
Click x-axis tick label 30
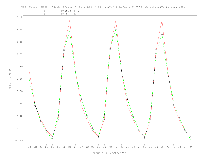click(87, 147)
